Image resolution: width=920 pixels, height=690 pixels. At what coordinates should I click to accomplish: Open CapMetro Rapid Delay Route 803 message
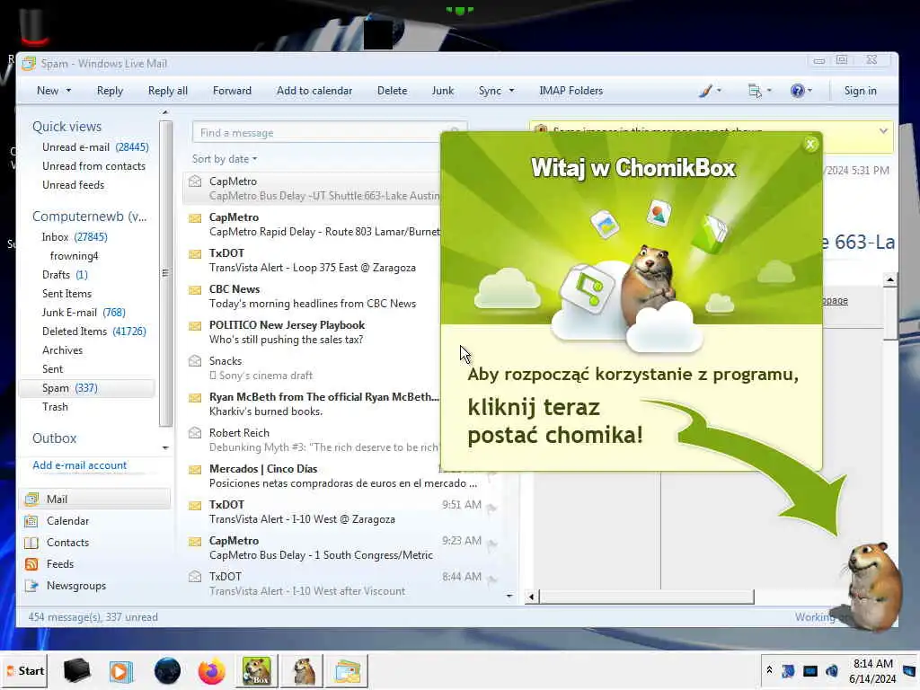pyautogui.click(x=312, y=225)
